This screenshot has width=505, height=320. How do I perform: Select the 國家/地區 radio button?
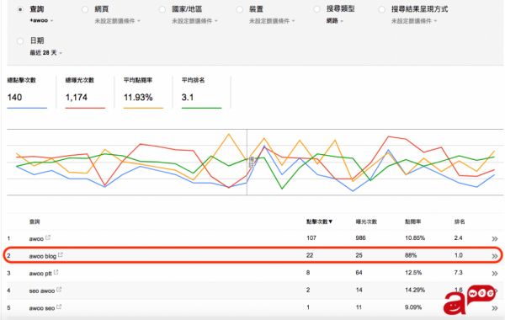[x=162, y=9]
